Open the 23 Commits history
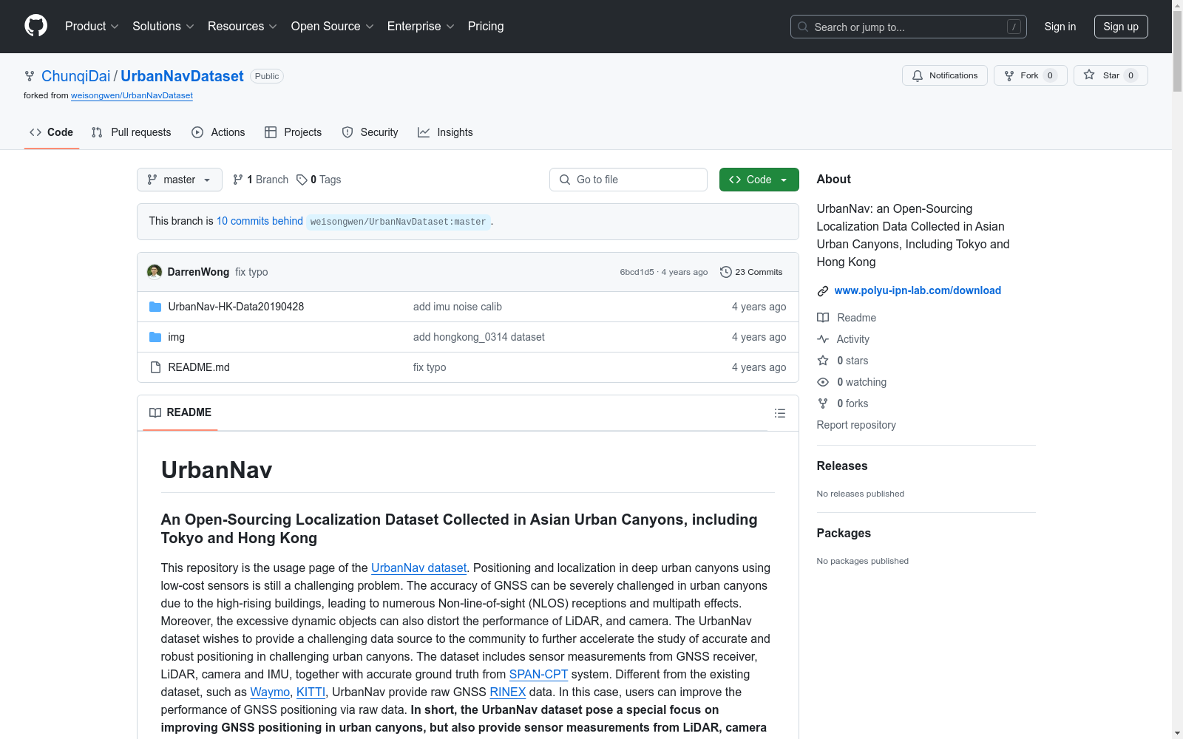This screenshot has height=739, width=1183. tap(751, 272)
